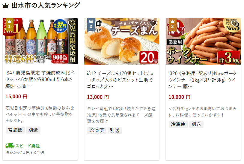
Task: Open i312 チーズまん title link
Action: pyautogui.click(x=121, y=80)
